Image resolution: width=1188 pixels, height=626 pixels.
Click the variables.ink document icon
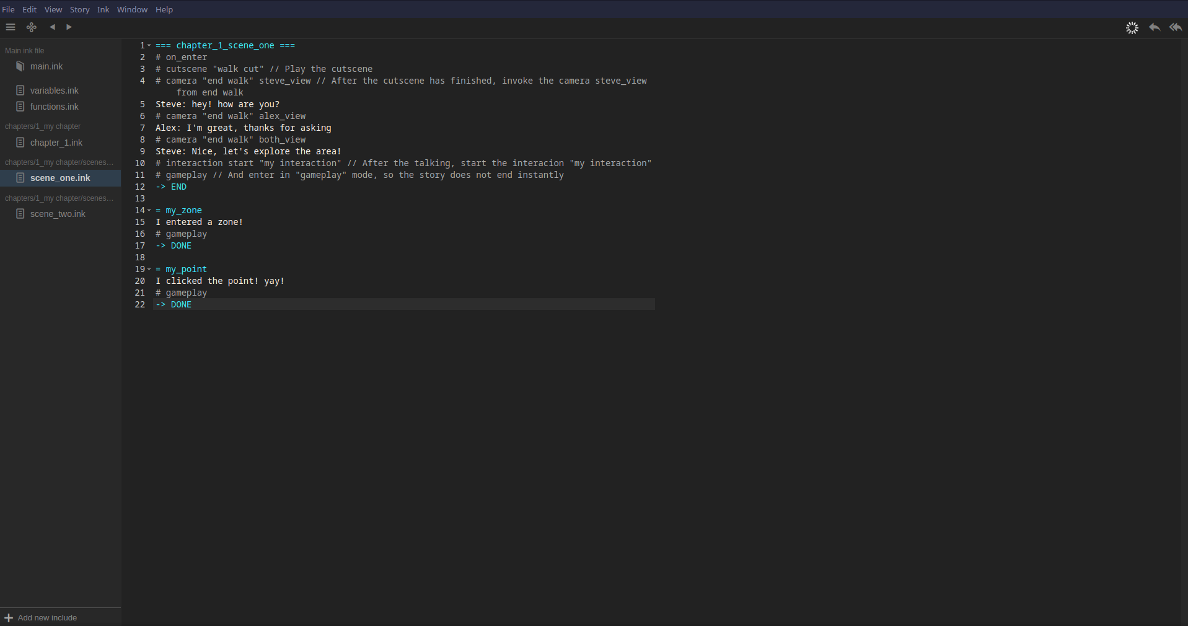20,90
